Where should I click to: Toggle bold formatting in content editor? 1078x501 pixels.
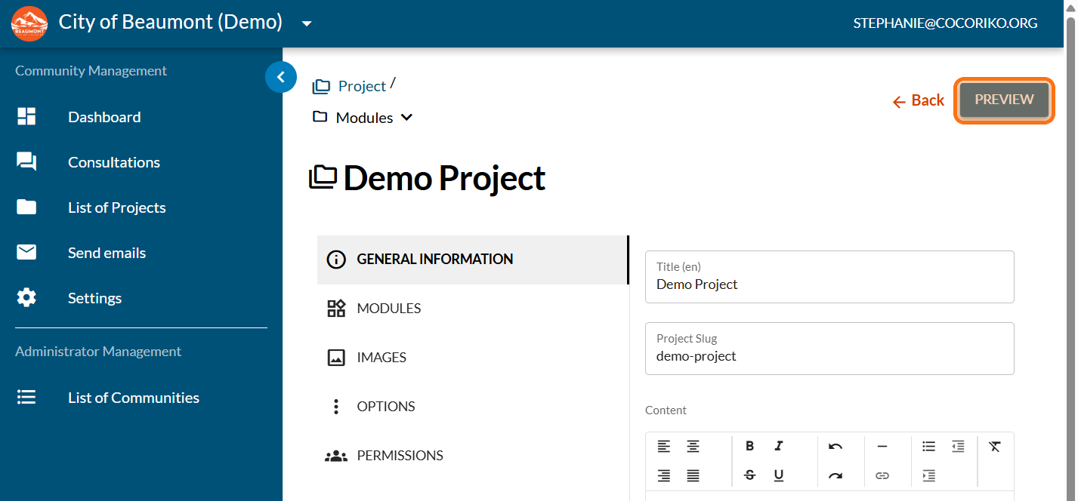[x=749, y=446]
